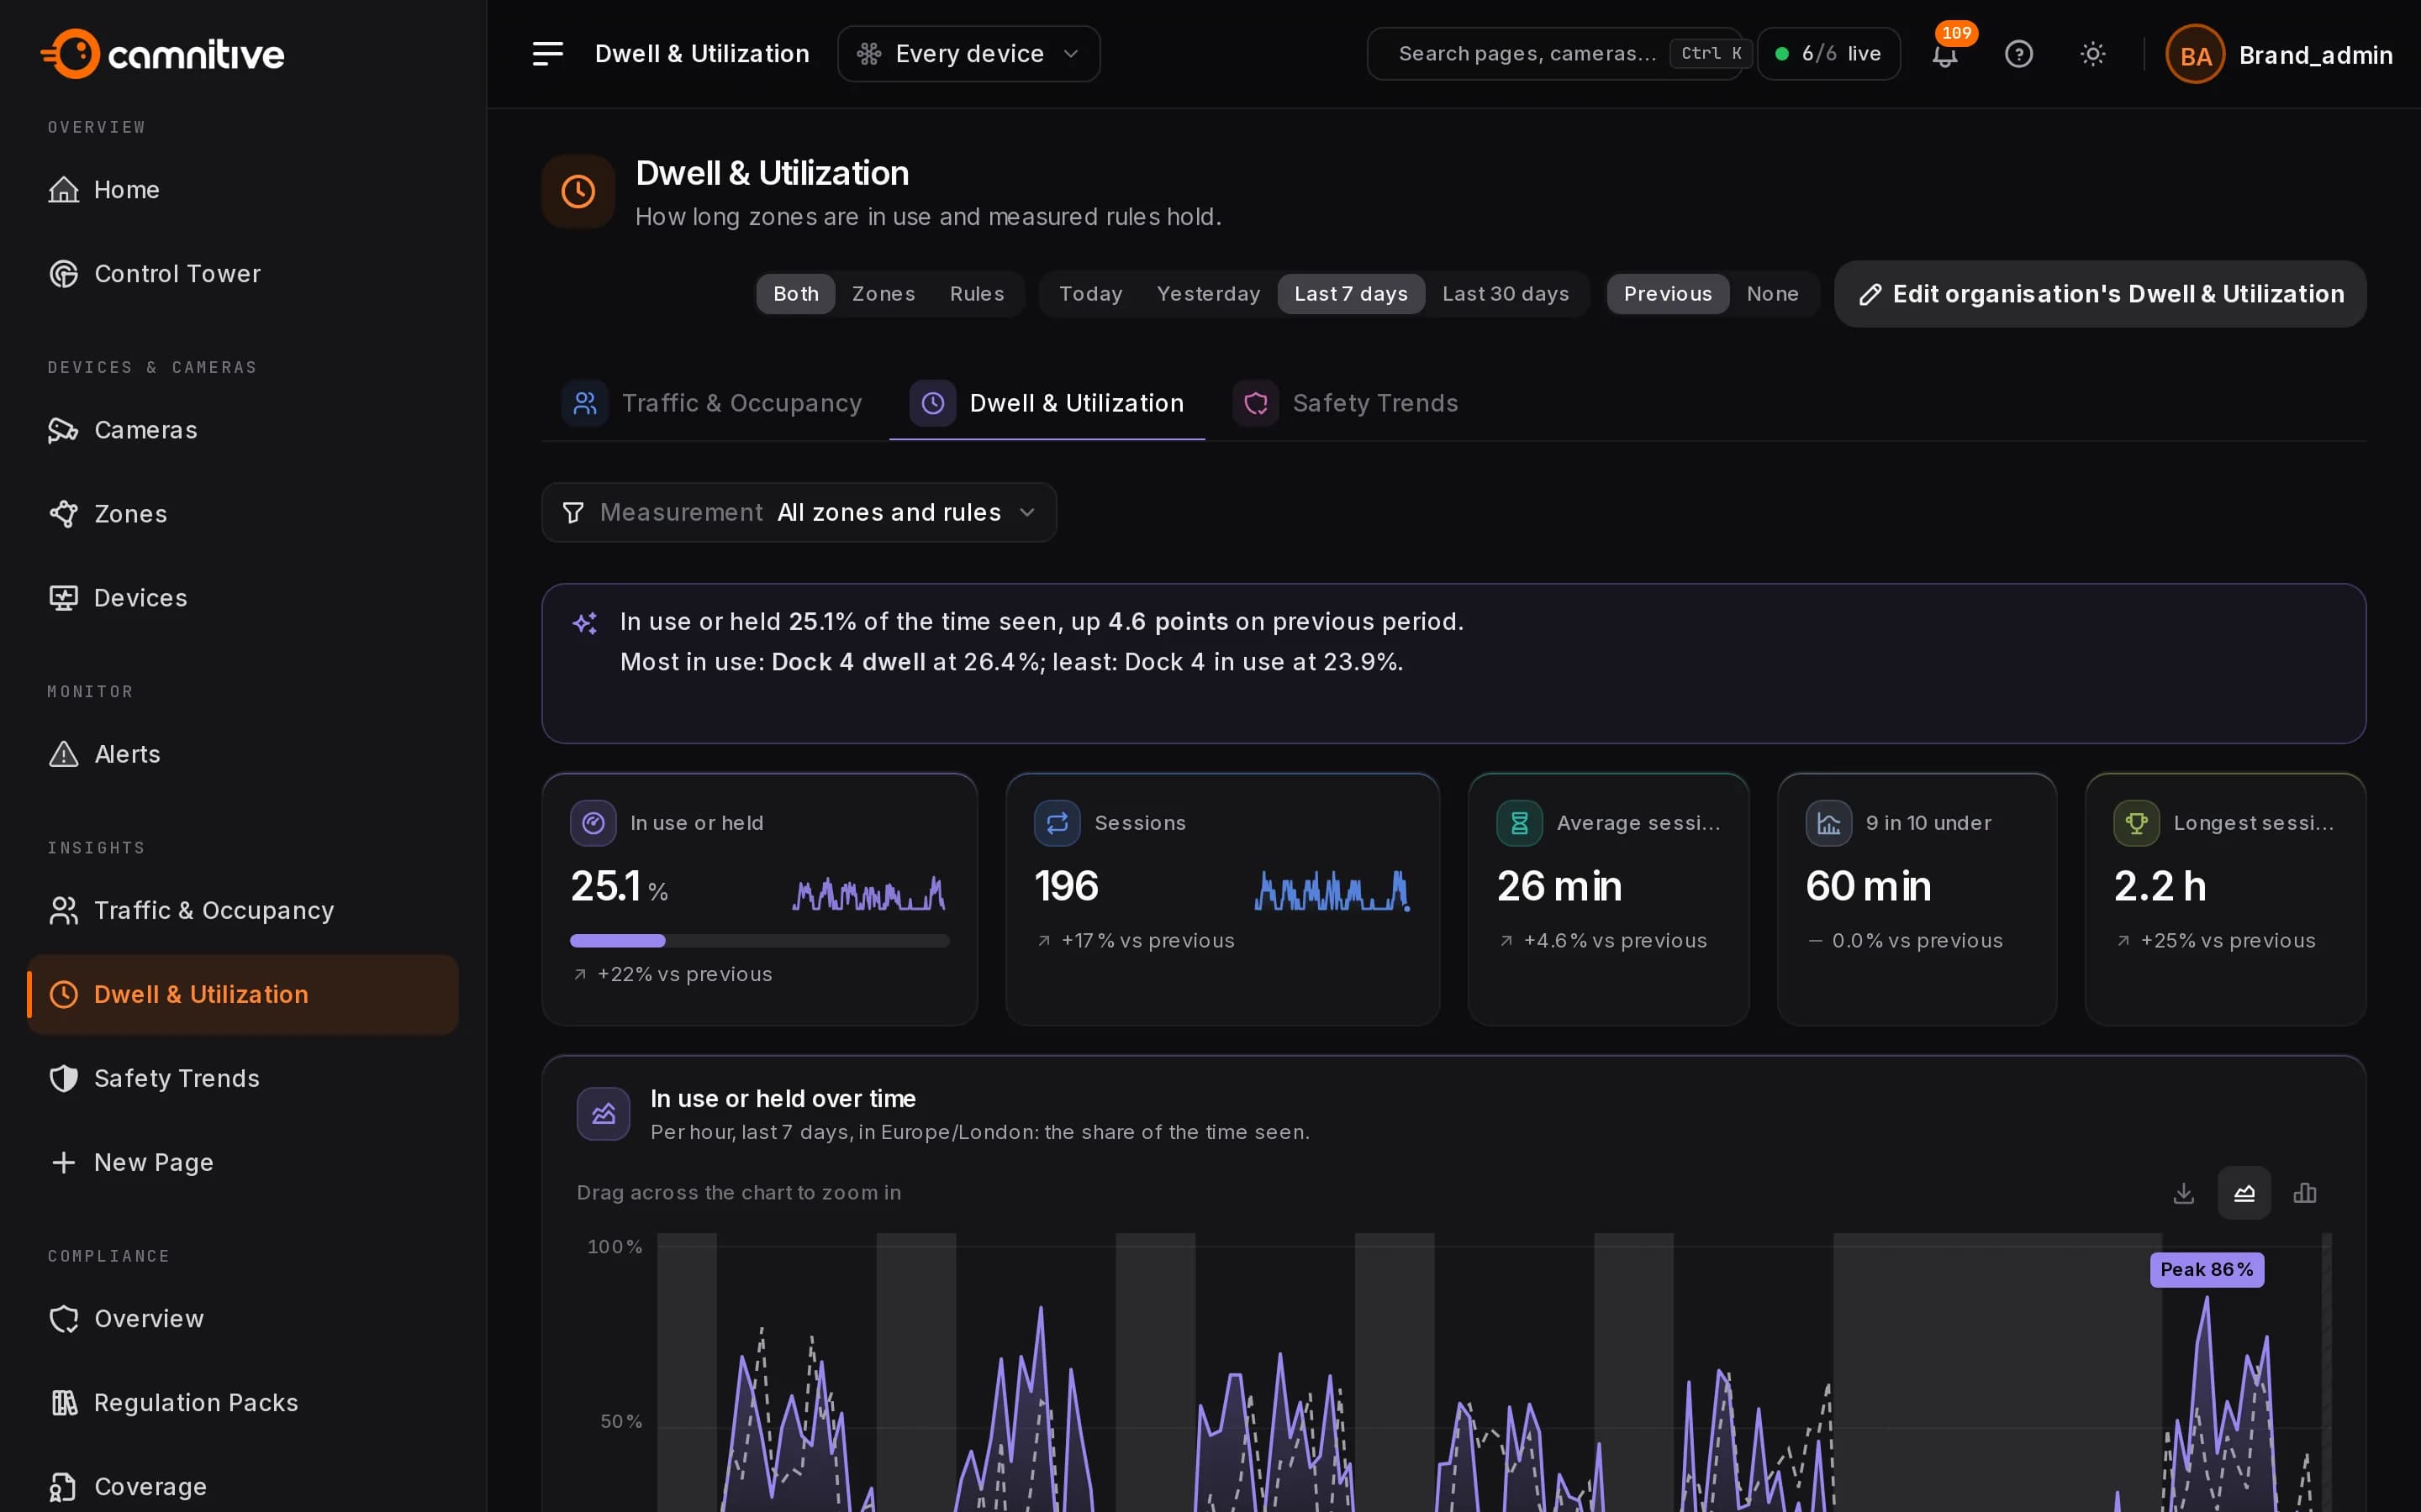2421x1512 pixels.
Task: Select the Rules scope toggle
Action: [977, 294]
